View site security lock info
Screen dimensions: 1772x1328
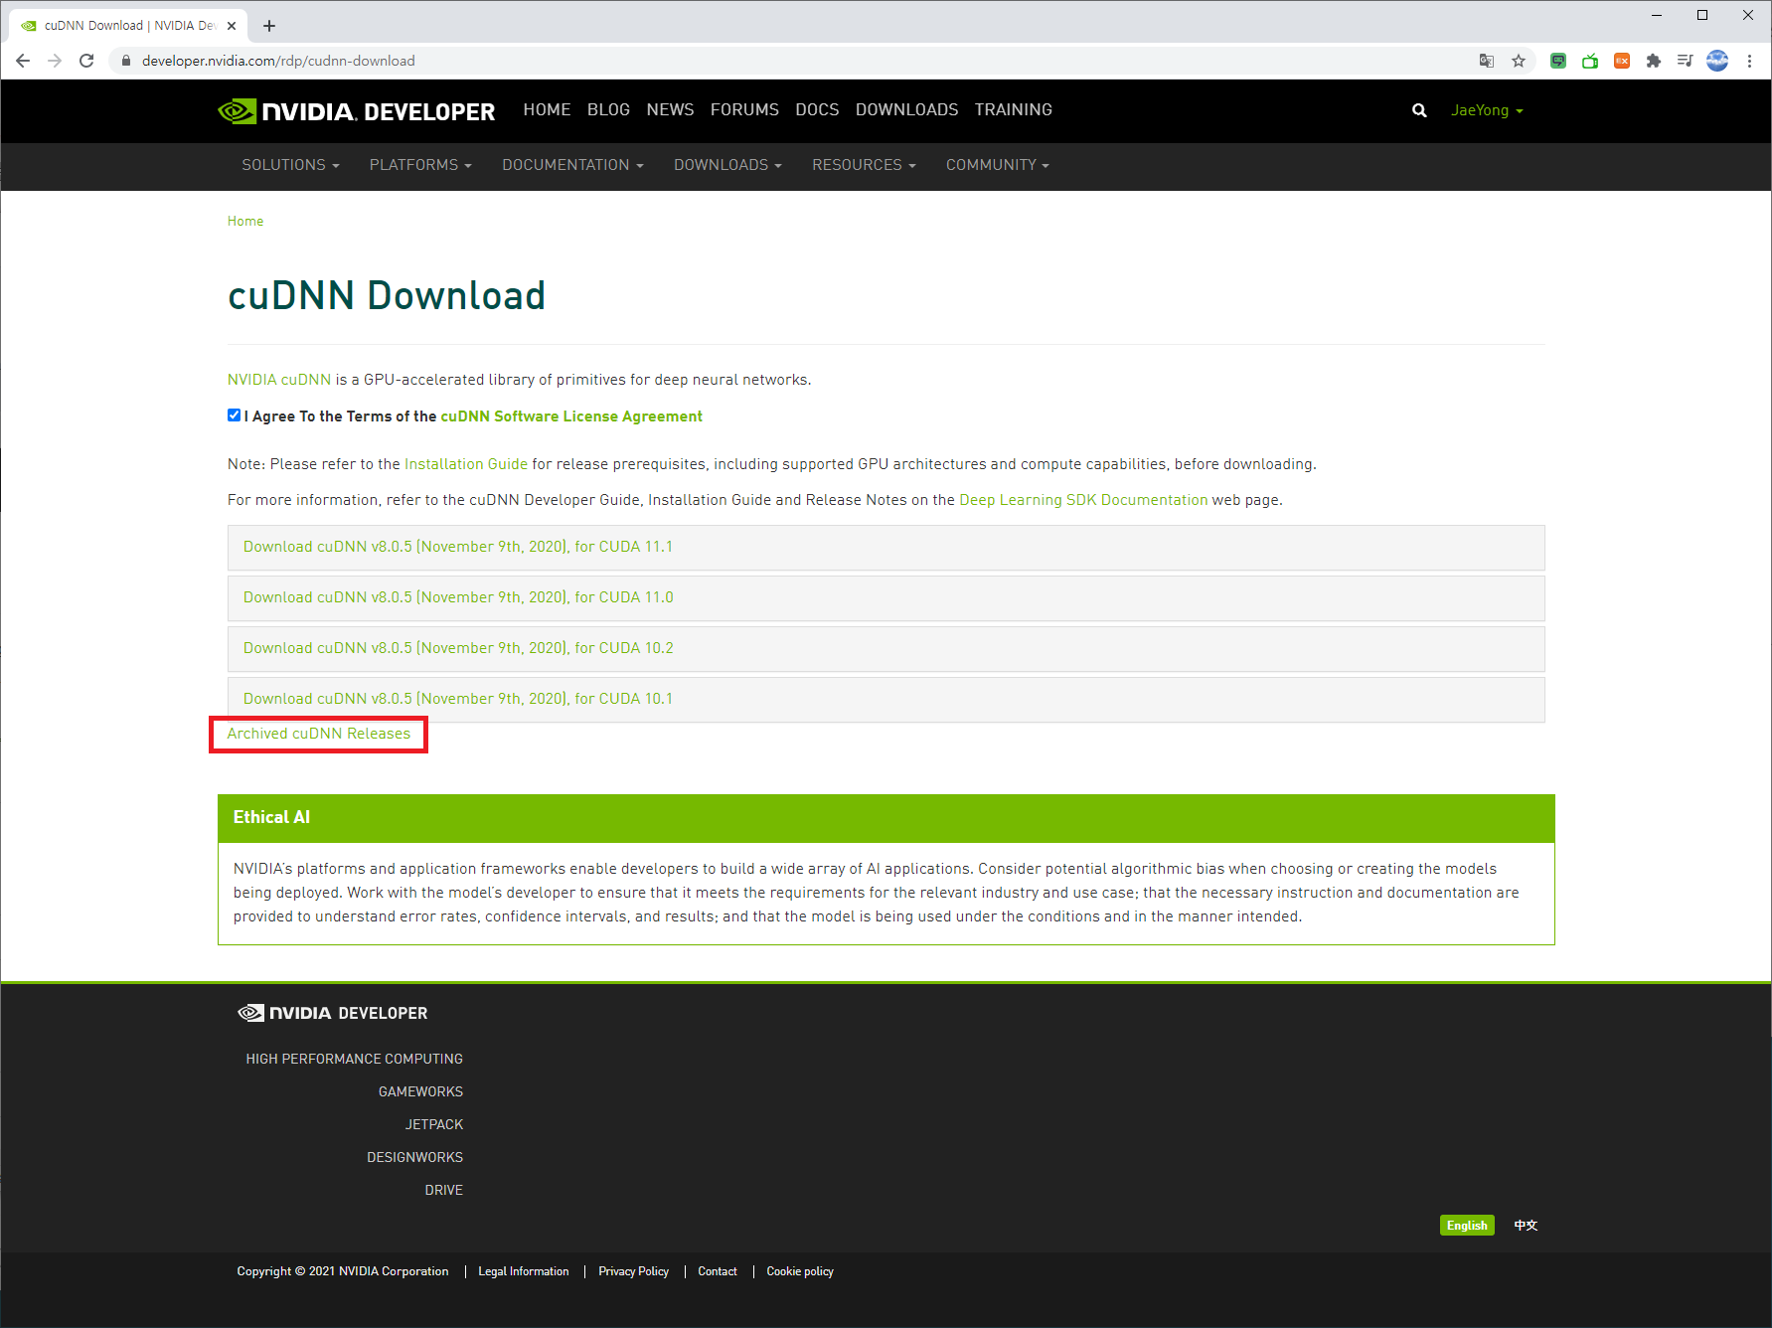(125, 61)
